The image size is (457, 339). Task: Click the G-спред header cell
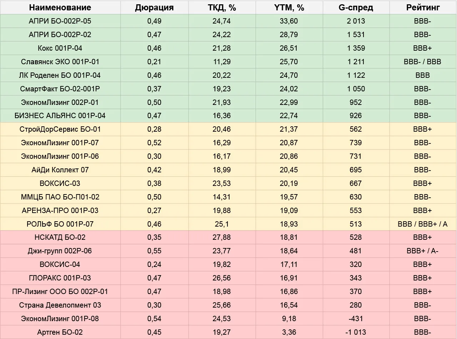(356, 7)
